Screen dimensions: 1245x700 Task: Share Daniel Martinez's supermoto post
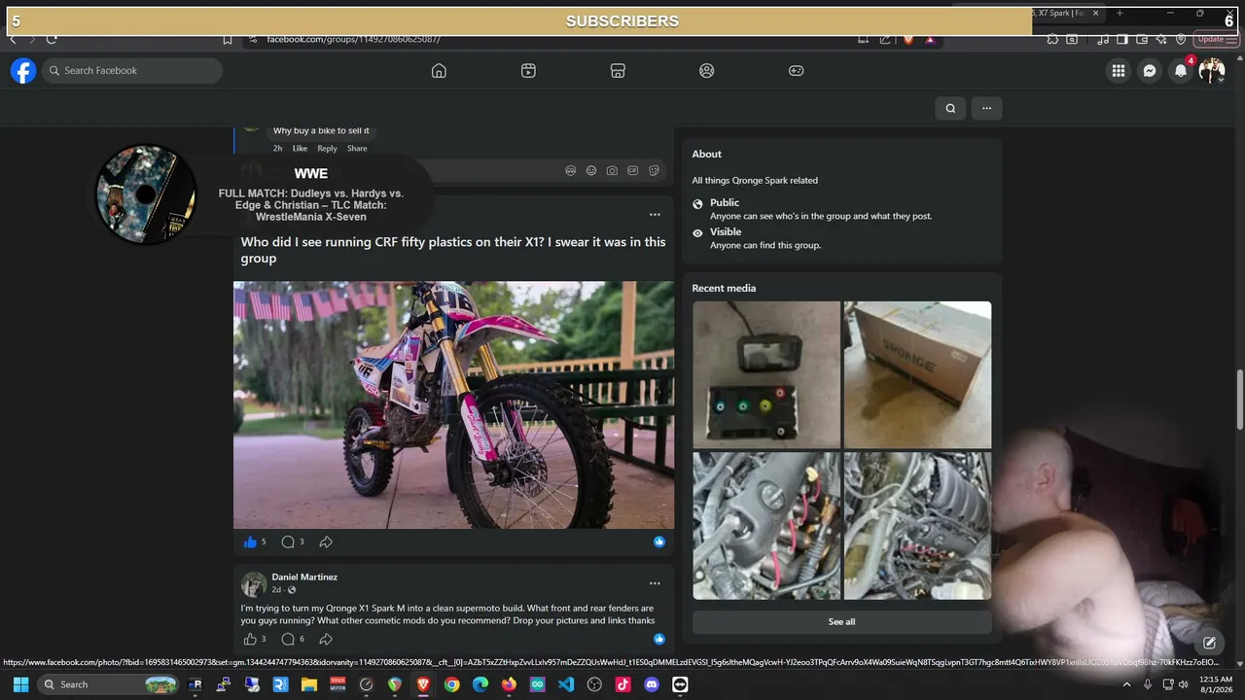click(326, 639)
